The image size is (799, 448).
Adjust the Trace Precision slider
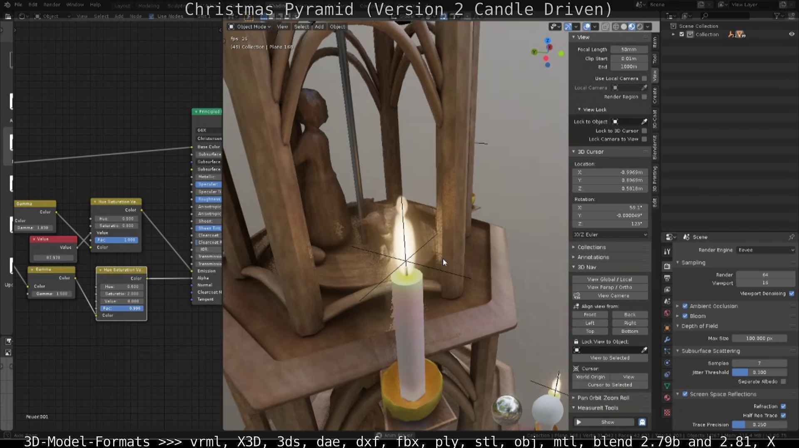tap(759, 425)
